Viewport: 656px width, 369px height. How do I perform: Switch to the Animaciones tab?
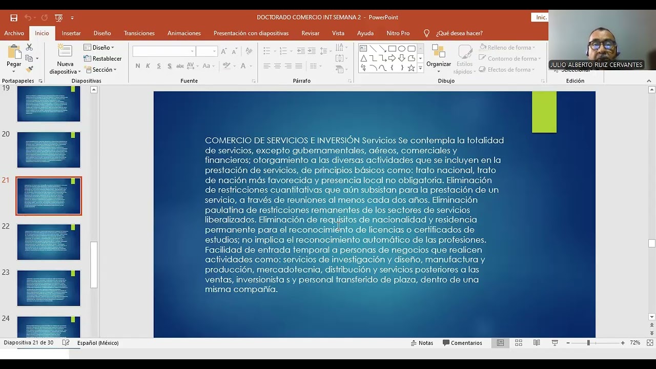coord(184,33)
